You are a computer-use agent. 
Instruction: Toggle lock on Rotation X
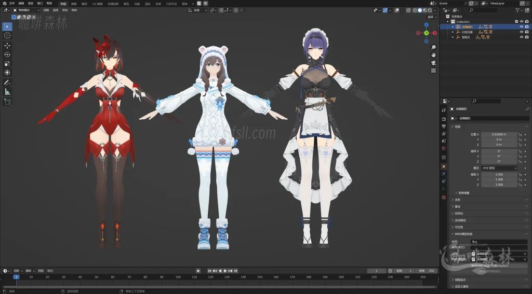(520, 151)
